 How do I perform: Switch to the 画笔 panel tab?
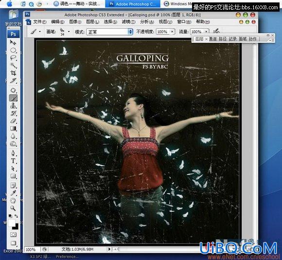coord(243,39)
